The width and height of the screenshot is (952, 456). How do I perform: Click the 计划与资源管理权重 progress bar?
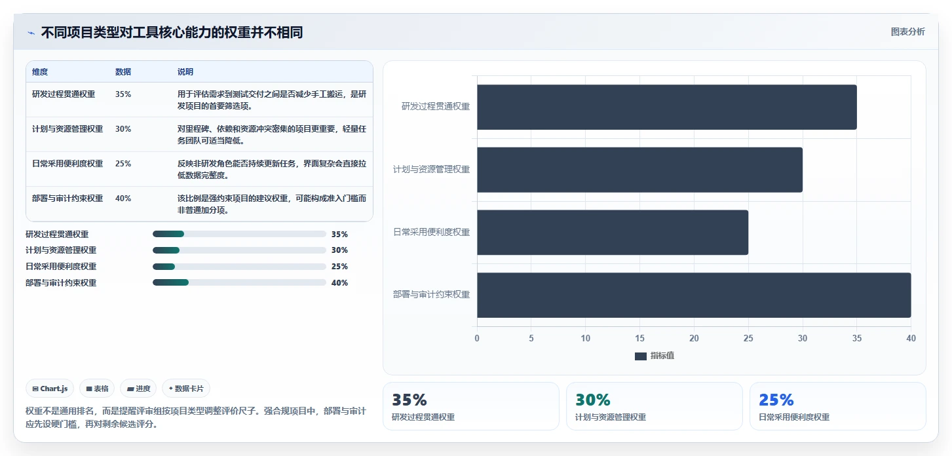[x=239, y=250]
